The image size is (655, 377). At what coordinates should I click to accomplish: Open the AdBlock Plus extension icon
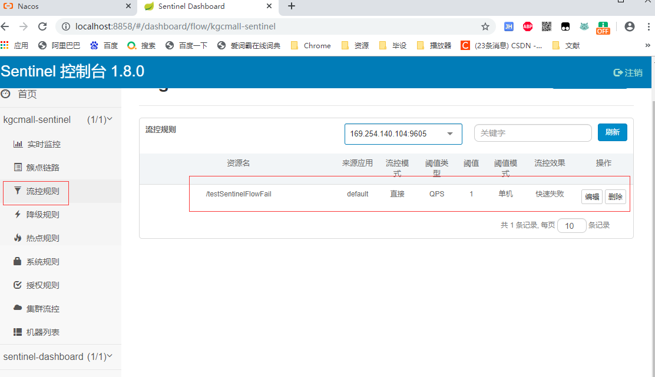click(528, 26)
